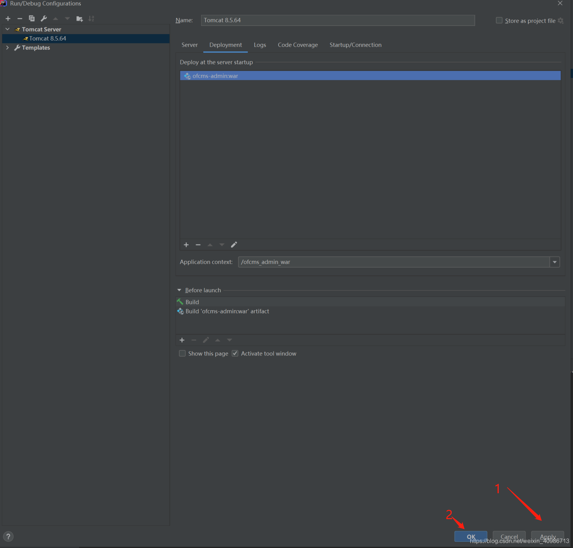Remove the selected run configuration
The height and width of the screenshot is (548, 573).
(x=20, y=19)
